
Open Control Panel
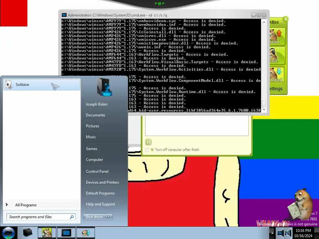click(x=97, y=171)
